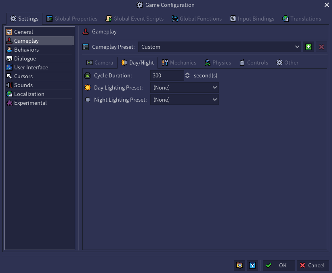
Task: Cancel the Game Configuration dialog
Action: coord(313,265)
